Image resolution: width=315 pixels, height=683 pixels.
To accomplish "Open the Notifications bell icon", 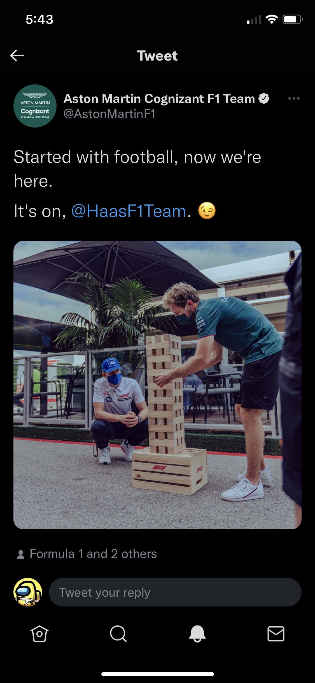I will point(197,634).
